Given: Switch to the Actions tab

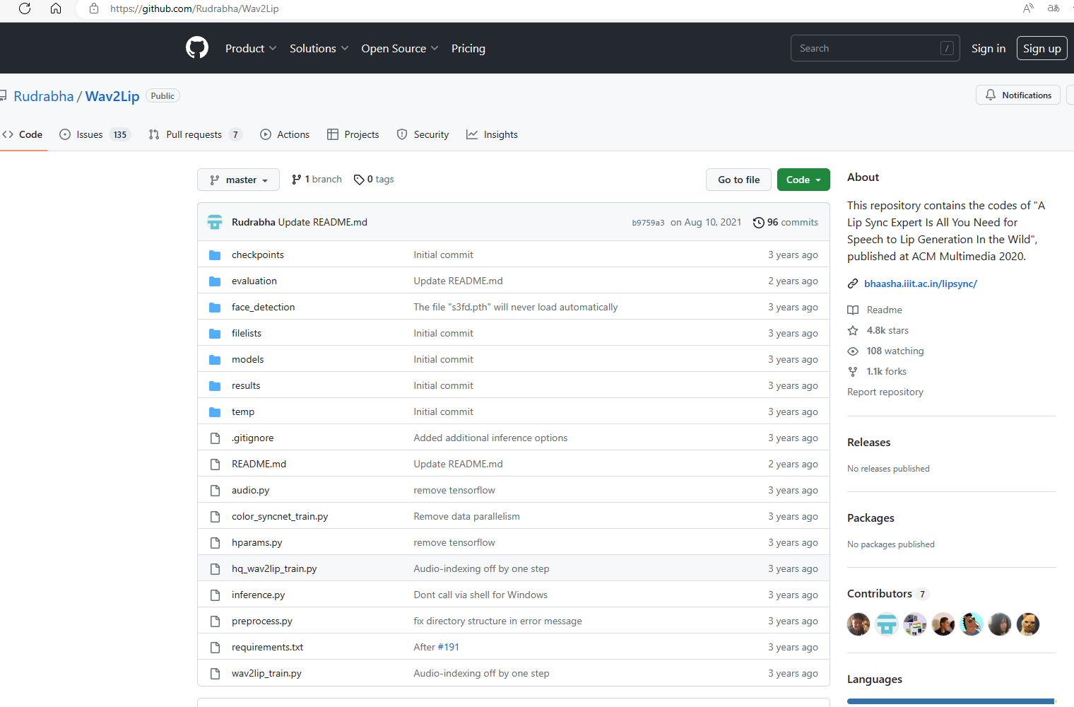Looking at the screenshot, I should tap(285, 134).
